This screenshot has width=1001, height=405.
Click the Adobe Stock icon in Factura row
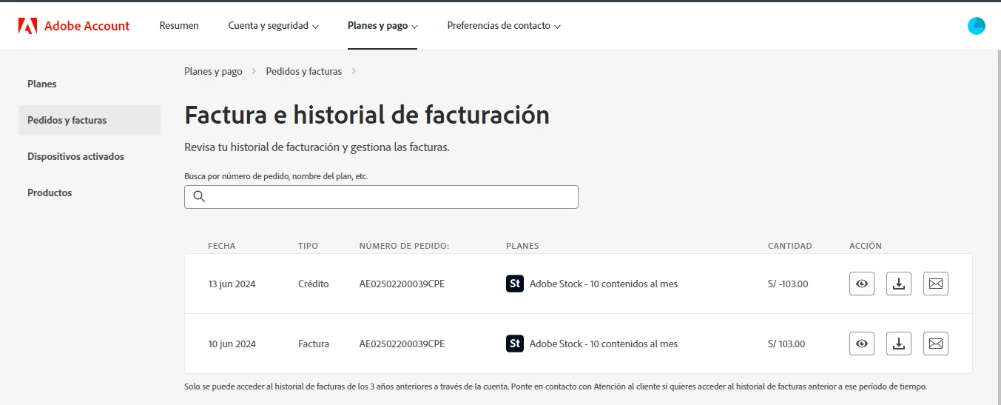pyautogui.click(x=515, y=344)
